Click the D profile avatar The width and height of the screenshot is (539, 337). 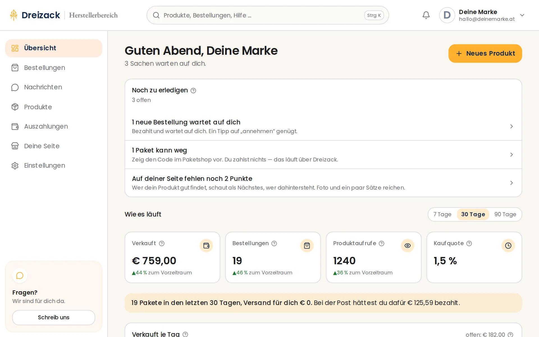tap(447, 15)
